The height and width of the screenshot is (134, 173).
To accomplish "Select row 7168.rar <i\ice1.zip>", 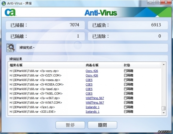I will [85, 107].
